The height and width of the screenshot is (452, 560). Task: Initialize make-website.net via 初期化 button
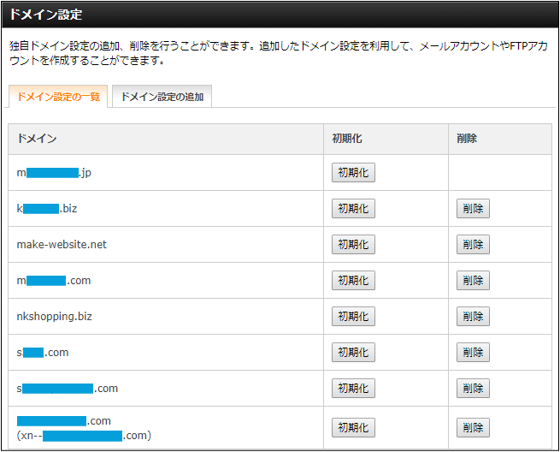(x=353, y=245)
